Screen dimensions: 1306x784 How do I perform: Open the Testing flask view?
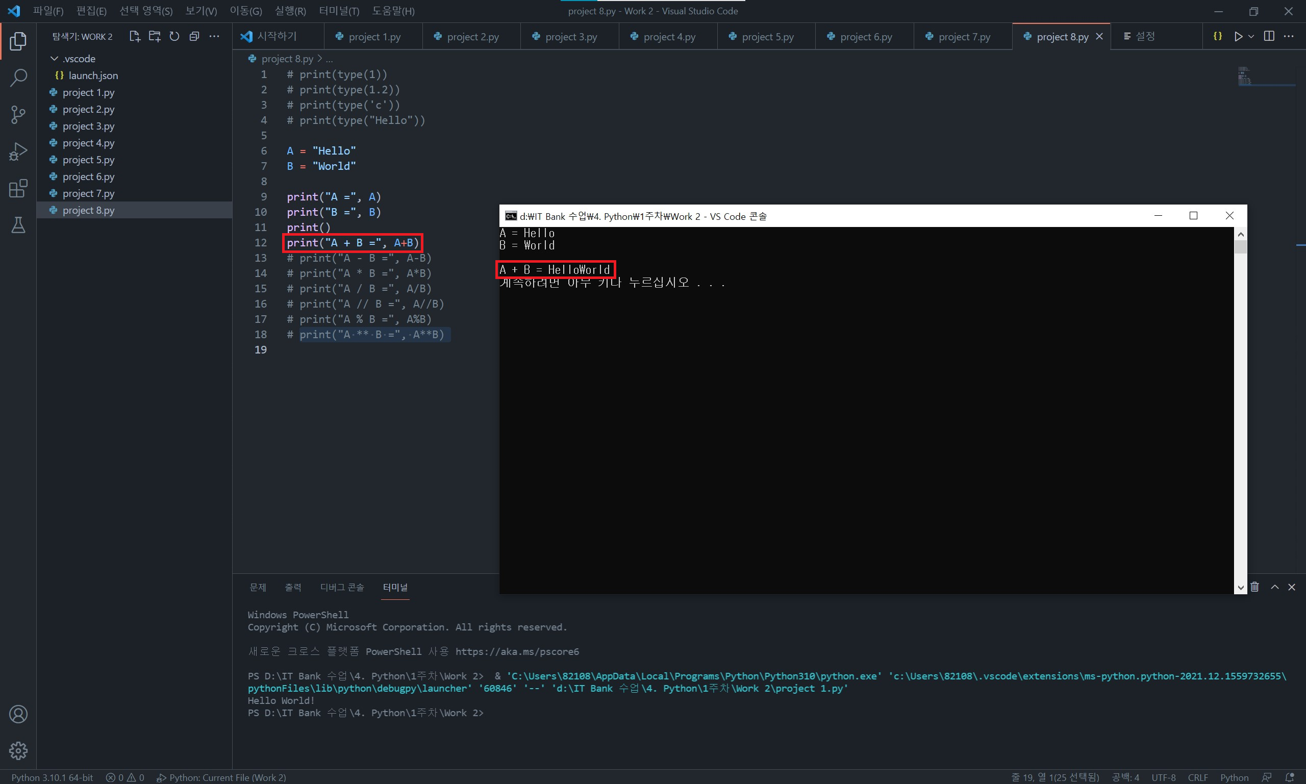click(18, 225)
